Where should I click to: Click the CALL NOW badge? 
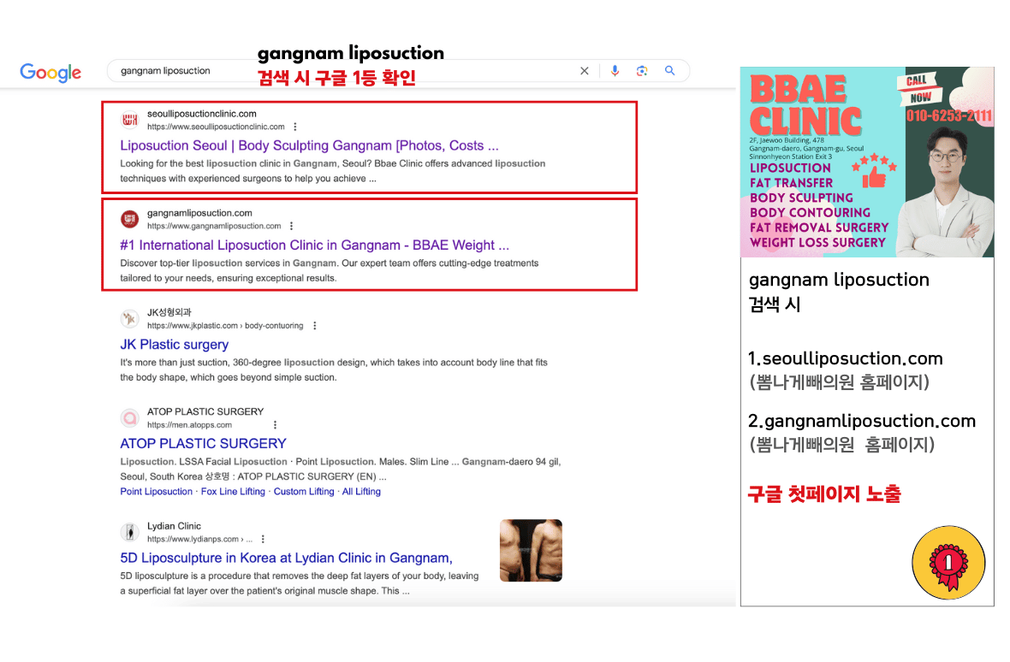click(x=920, y=90)
